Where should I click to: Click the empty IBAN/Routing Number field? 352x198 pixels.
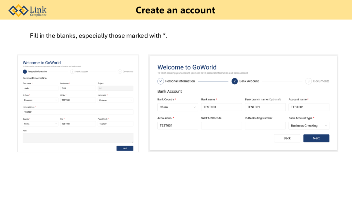pos(265,125)
